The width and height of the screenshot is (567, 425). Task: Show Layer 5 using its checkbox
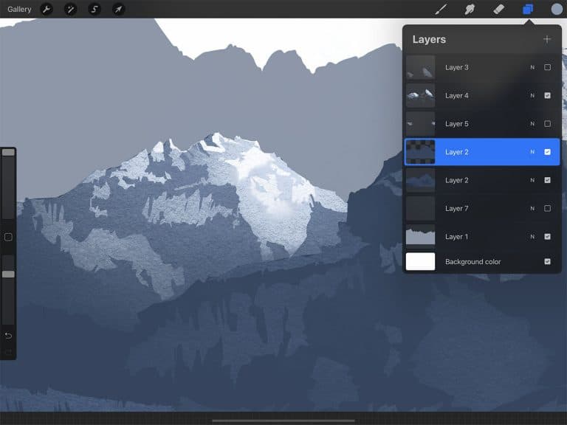click(x=548, y=124)
